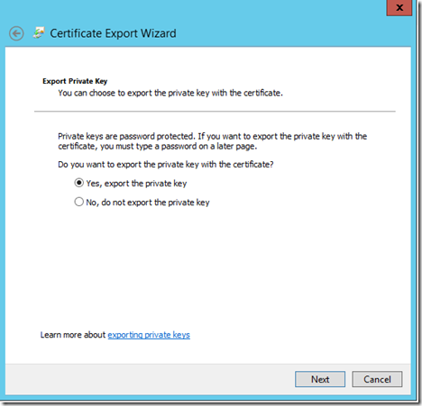Go back using the wizard back arrow

[x=16, y=33]
